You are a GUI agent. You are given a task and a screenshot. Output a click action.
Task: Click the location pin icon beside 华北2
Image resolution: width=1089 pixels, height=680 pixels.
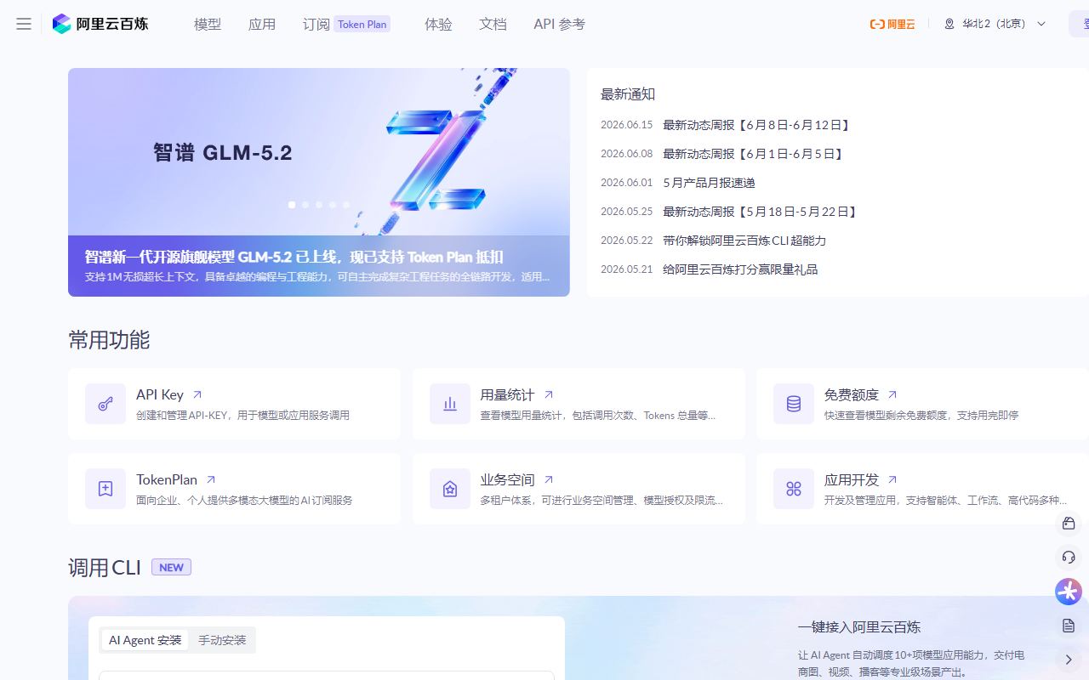pos(949,24)
